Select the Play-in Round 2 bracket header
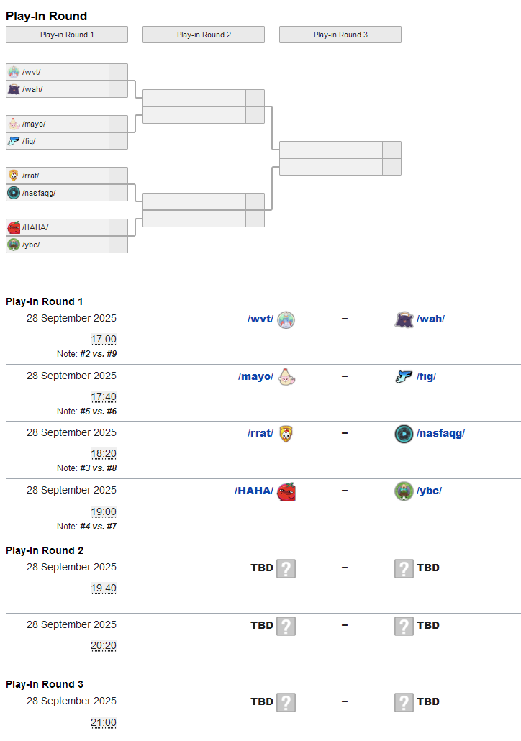 pos(204,35)
